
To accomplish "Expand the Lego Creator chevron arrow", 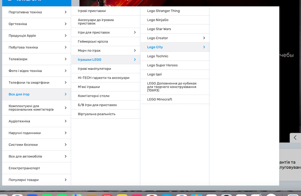I will (204, 38).
